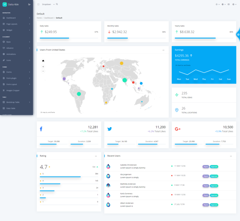The width and height of the screenshot is (240, 221).
Task: Click the search icon in the top bar
Action: pyautogui.click(x=56, y=4)
